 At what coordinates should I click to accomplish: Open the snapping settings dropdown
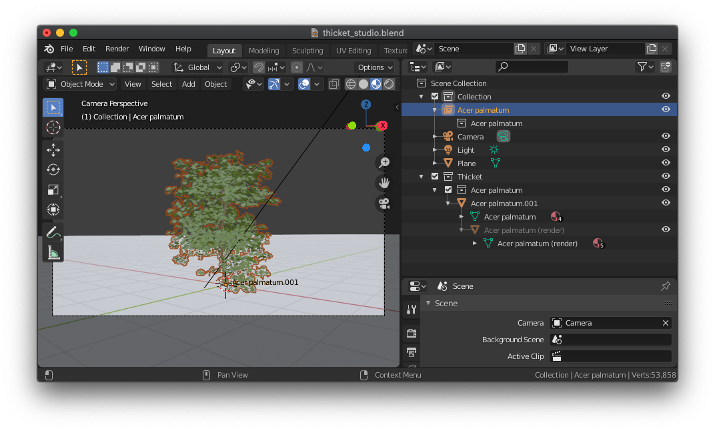(276, 67)
